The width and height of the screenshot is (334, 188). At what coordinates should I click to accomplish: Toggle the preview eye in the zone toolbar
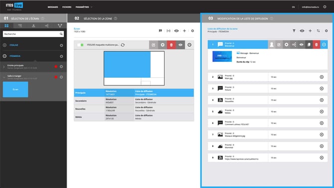176,31
